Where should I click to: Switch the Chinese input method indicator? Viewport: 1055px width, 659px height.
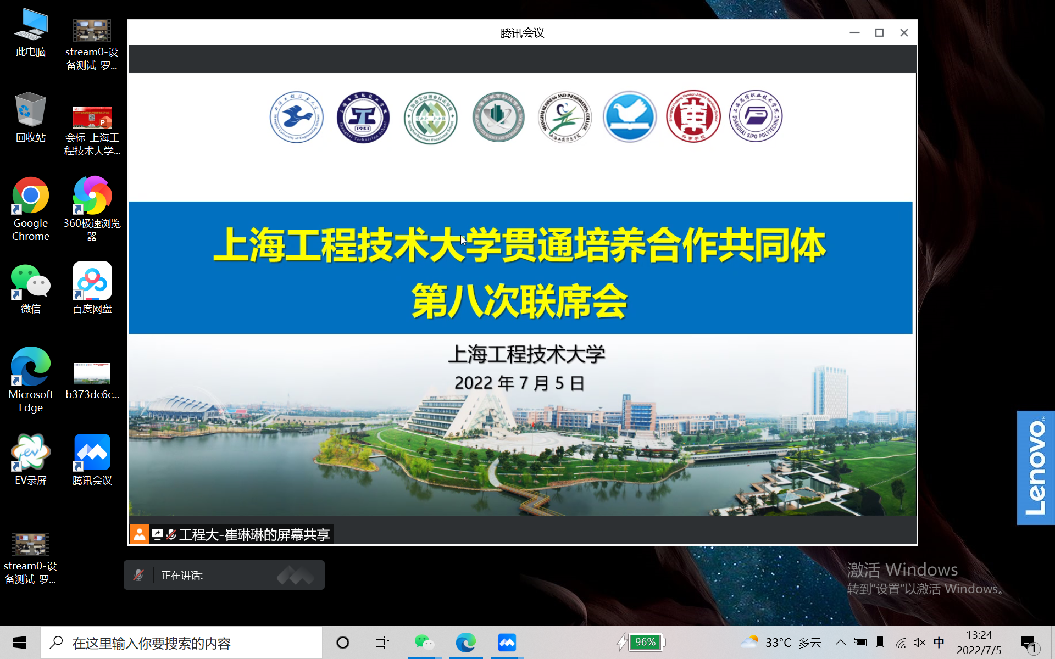click(x=939, y=643)
